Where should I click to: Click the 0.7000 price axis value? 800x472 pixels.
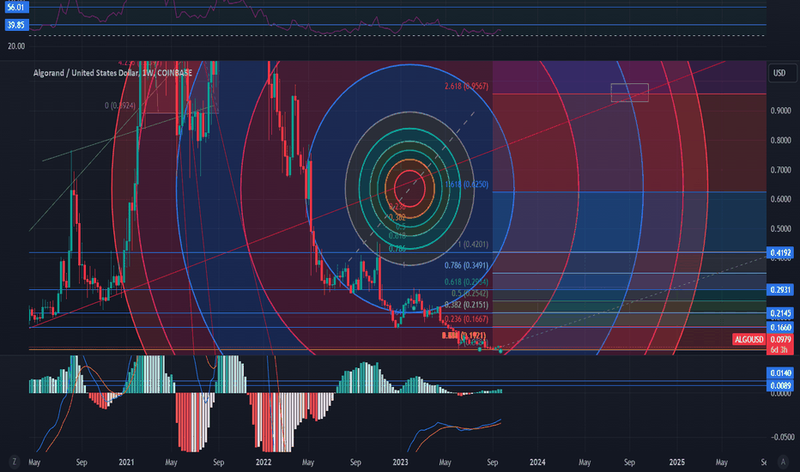[780, 170]
